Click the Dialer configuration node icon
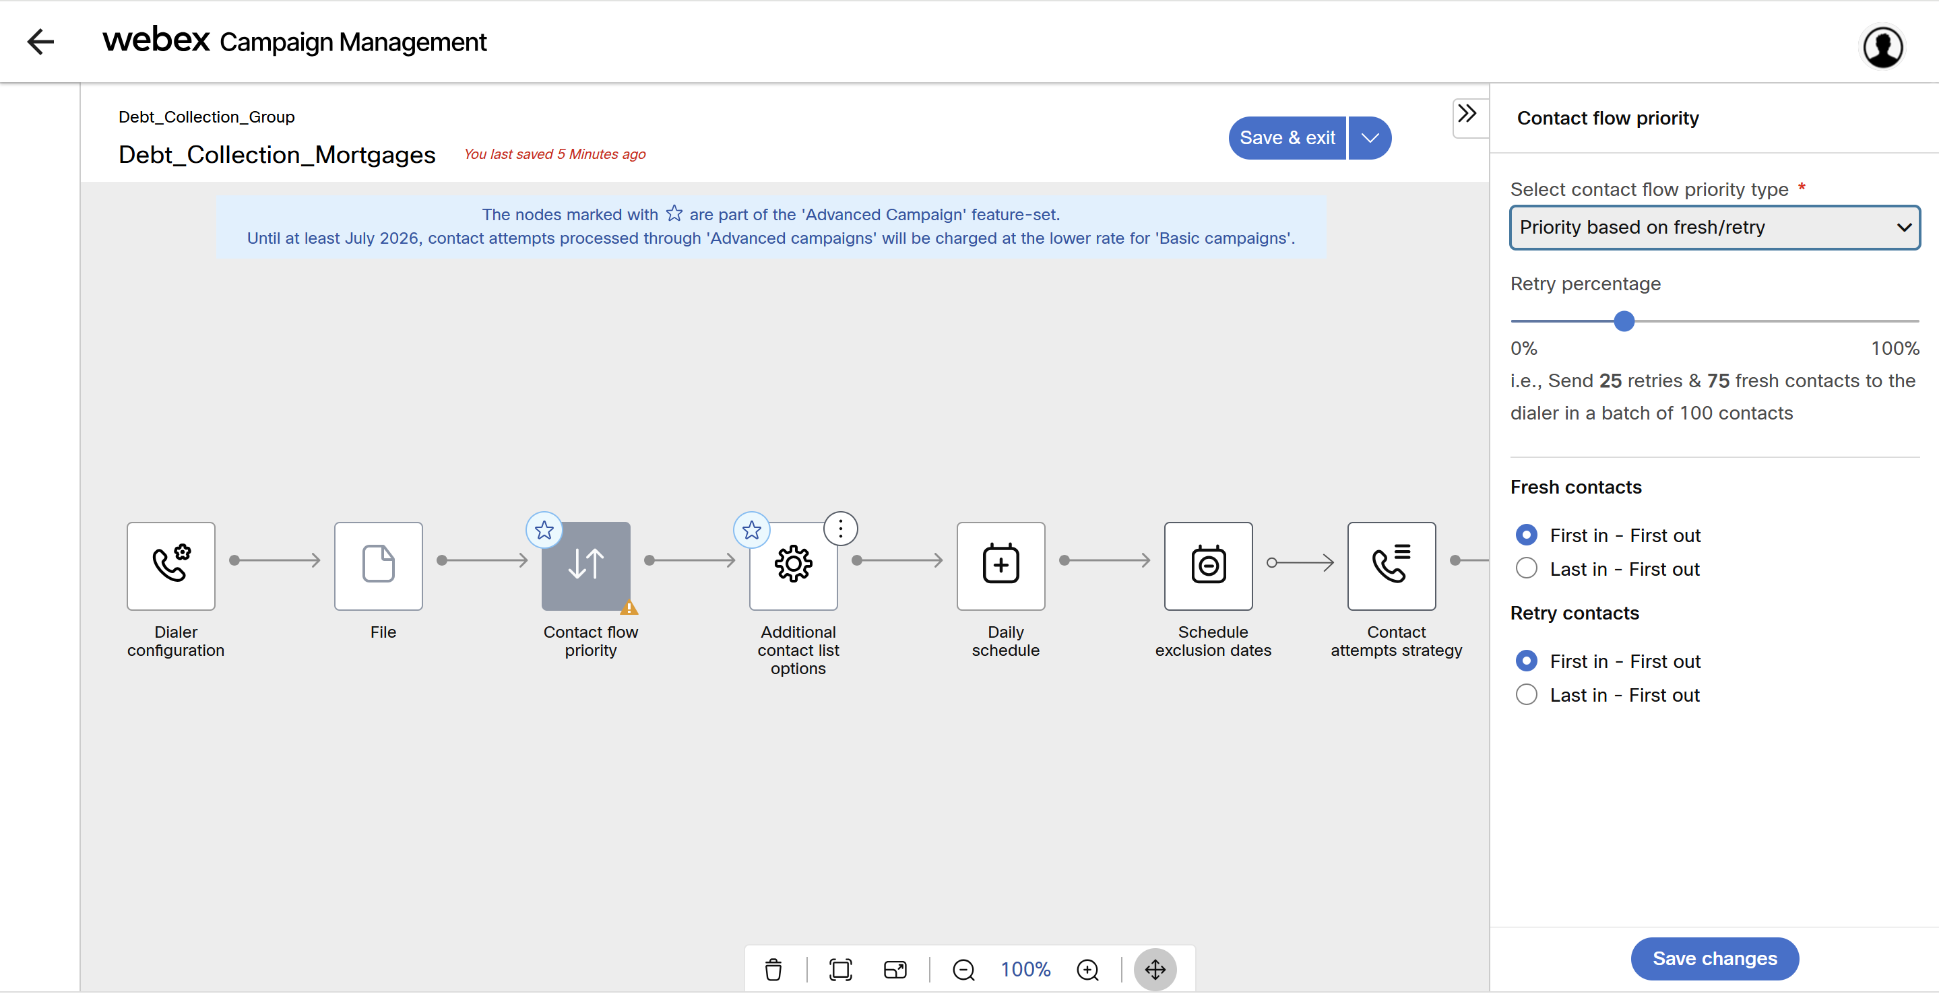Screen dimensions: 1939x1000 (x=171, y=565)
